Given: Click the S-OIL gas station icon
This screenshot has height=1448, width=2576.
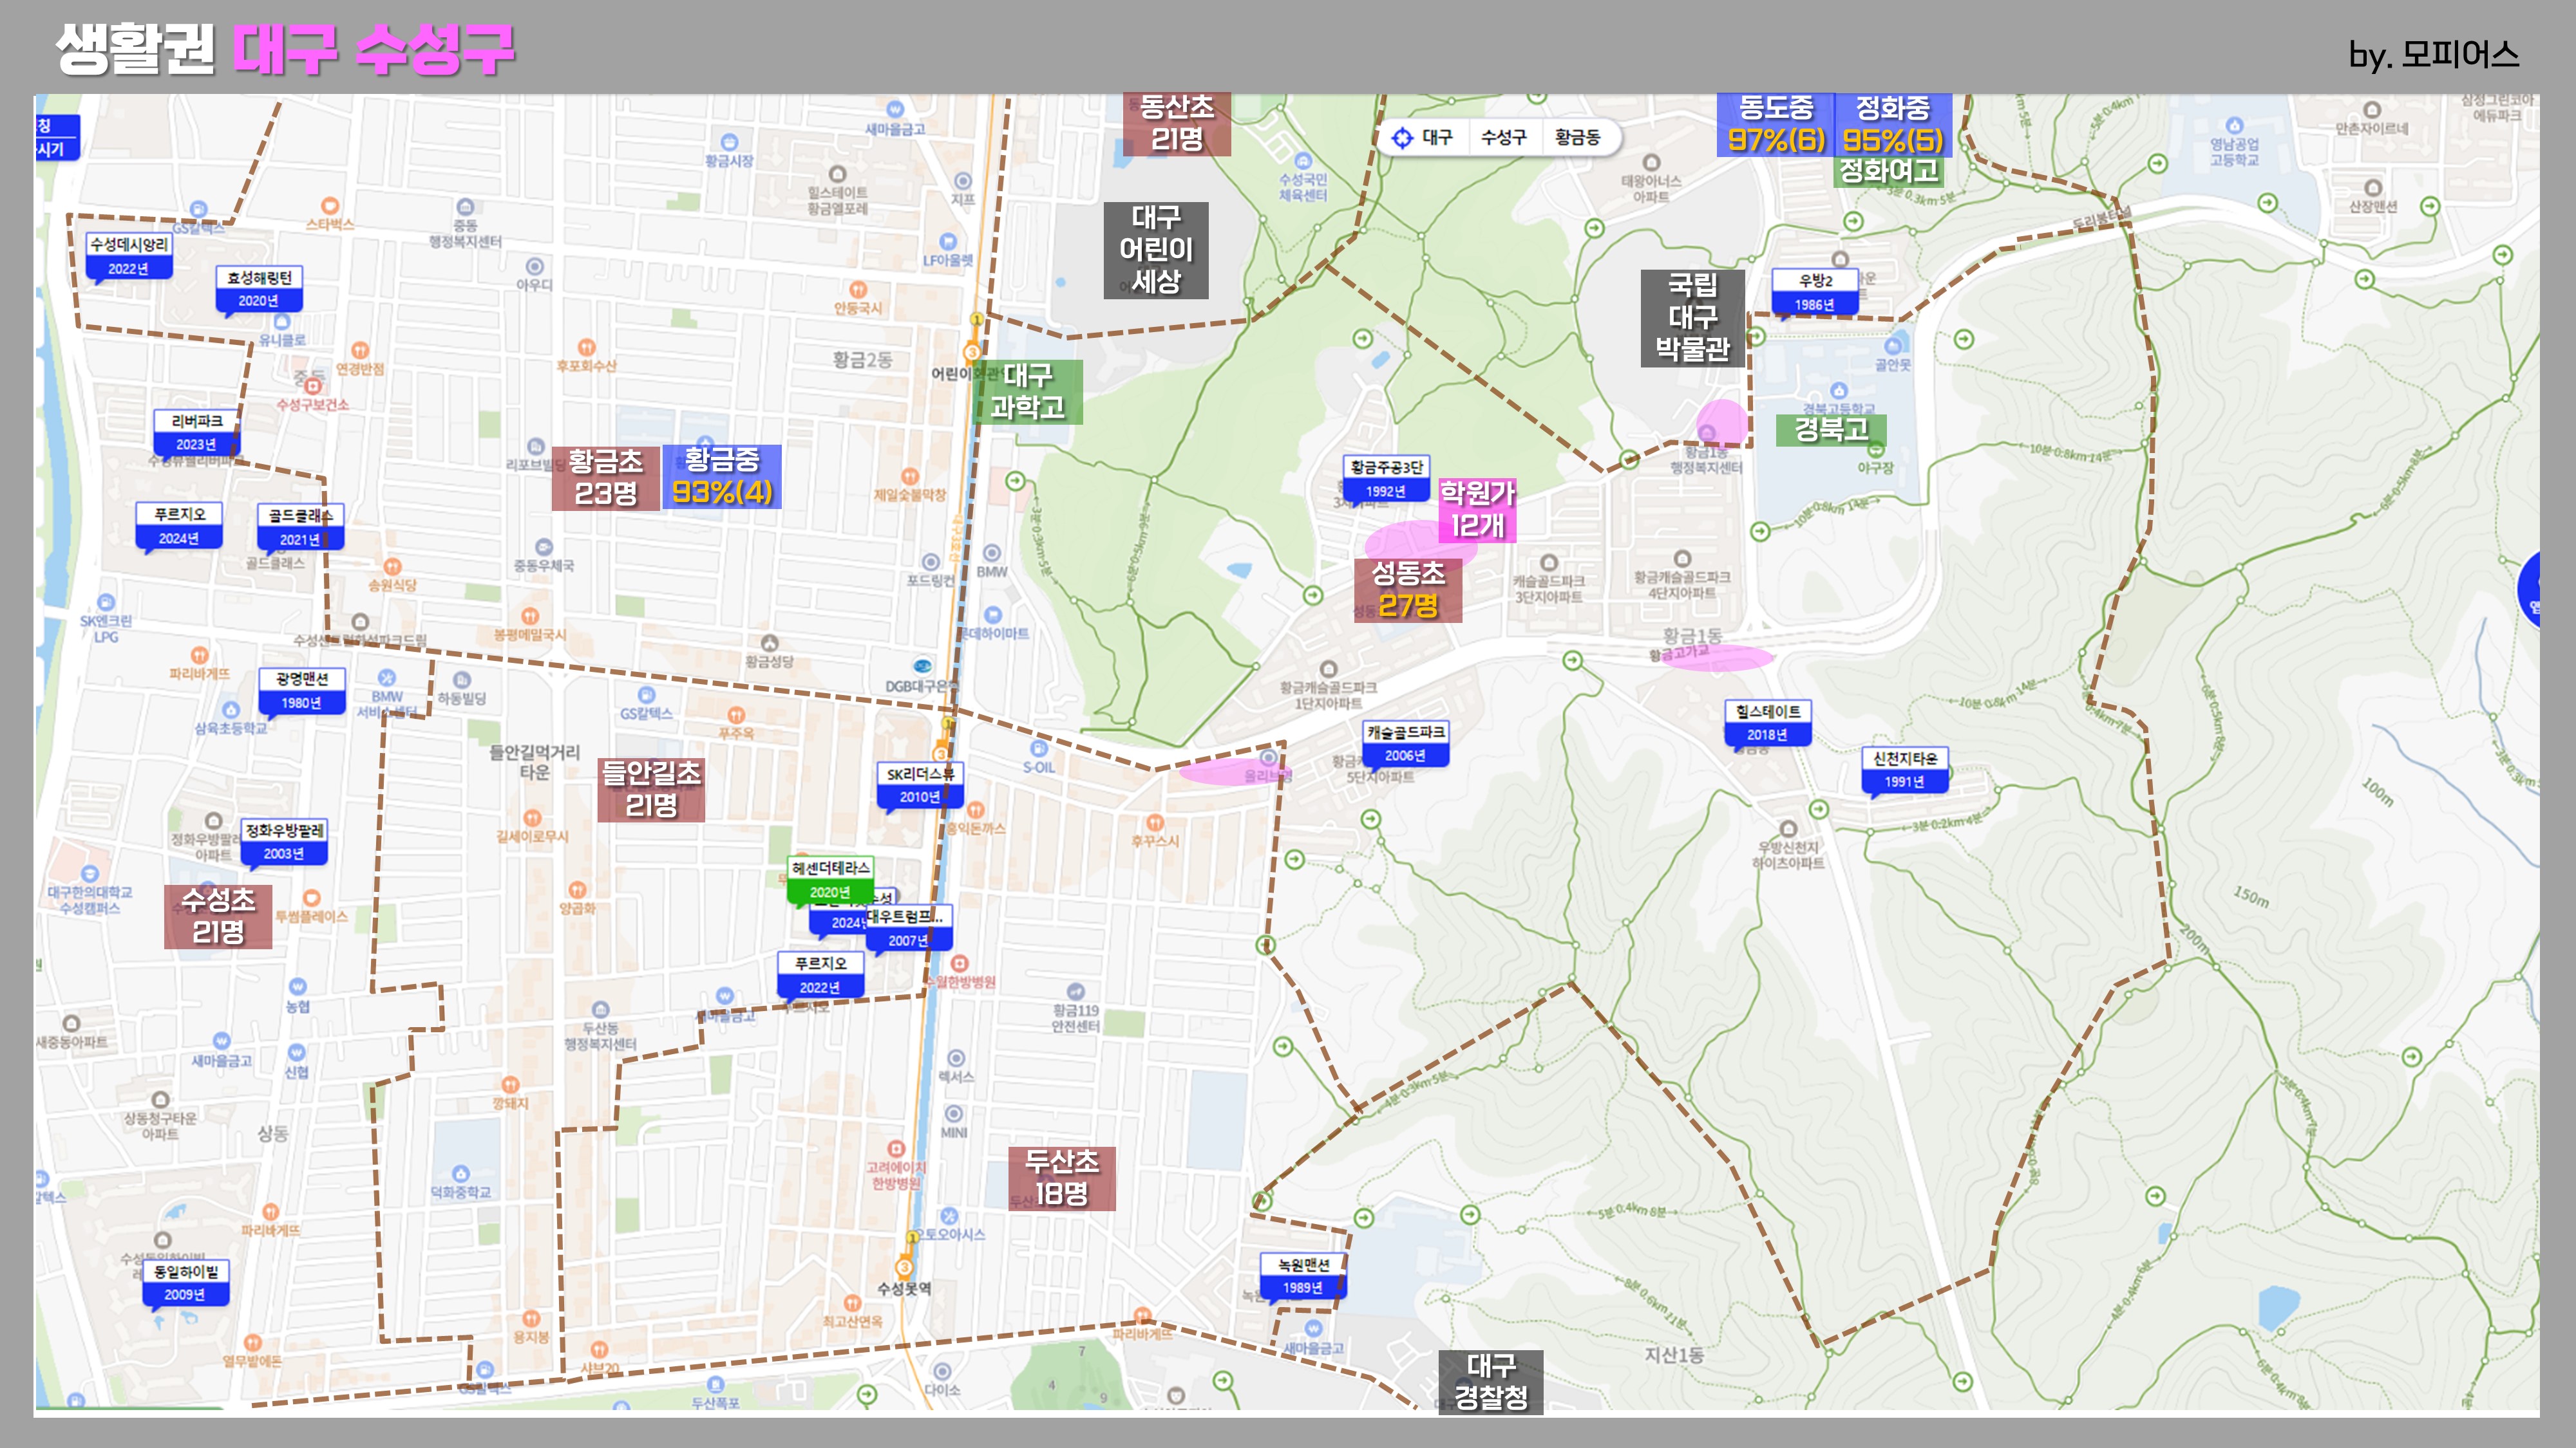Looking at the screenshot, I should (x=1039, y=748).
